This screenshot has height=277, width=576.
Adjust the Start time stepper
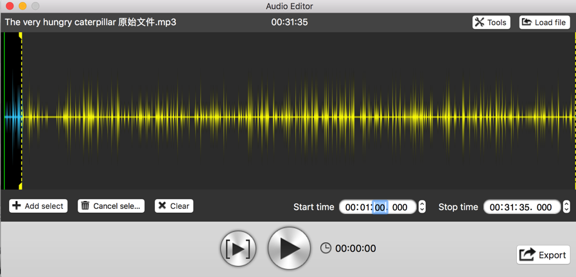[x=422, y=207]
